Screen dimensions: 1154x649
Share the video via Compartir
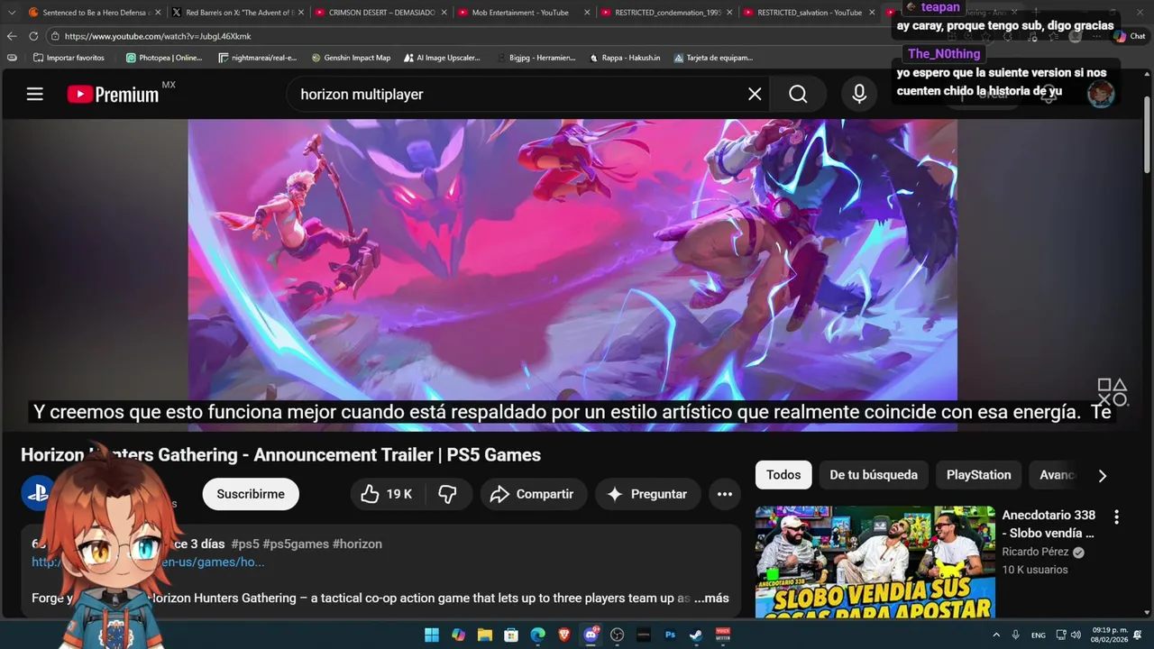532,494
